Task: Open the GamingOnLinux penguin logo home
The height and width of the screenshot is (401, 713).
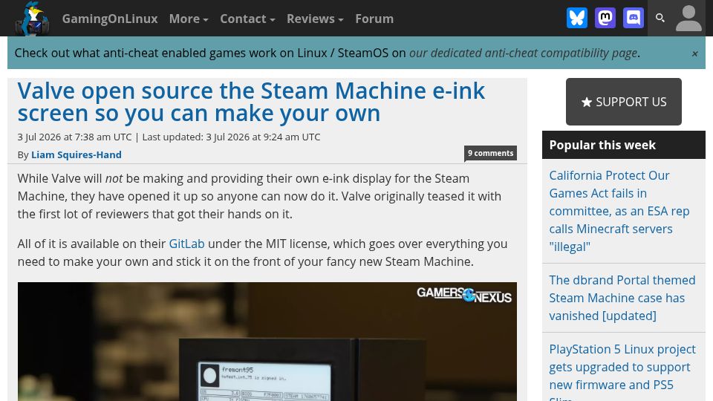Action: pyautogui.click(x=32, y=18)
